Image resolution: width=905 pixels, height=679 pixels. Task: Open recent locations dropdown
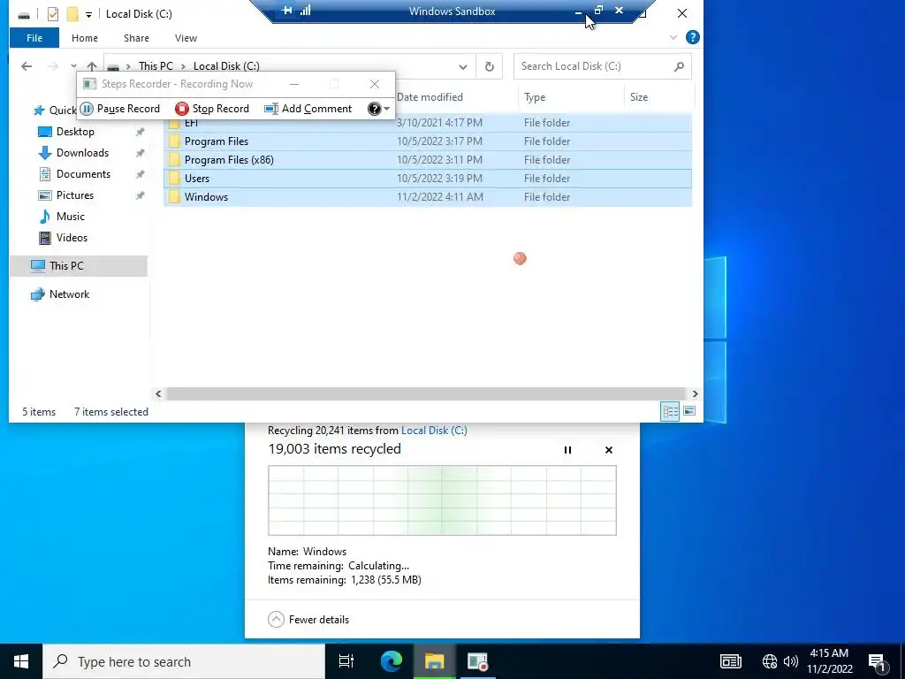73,66
